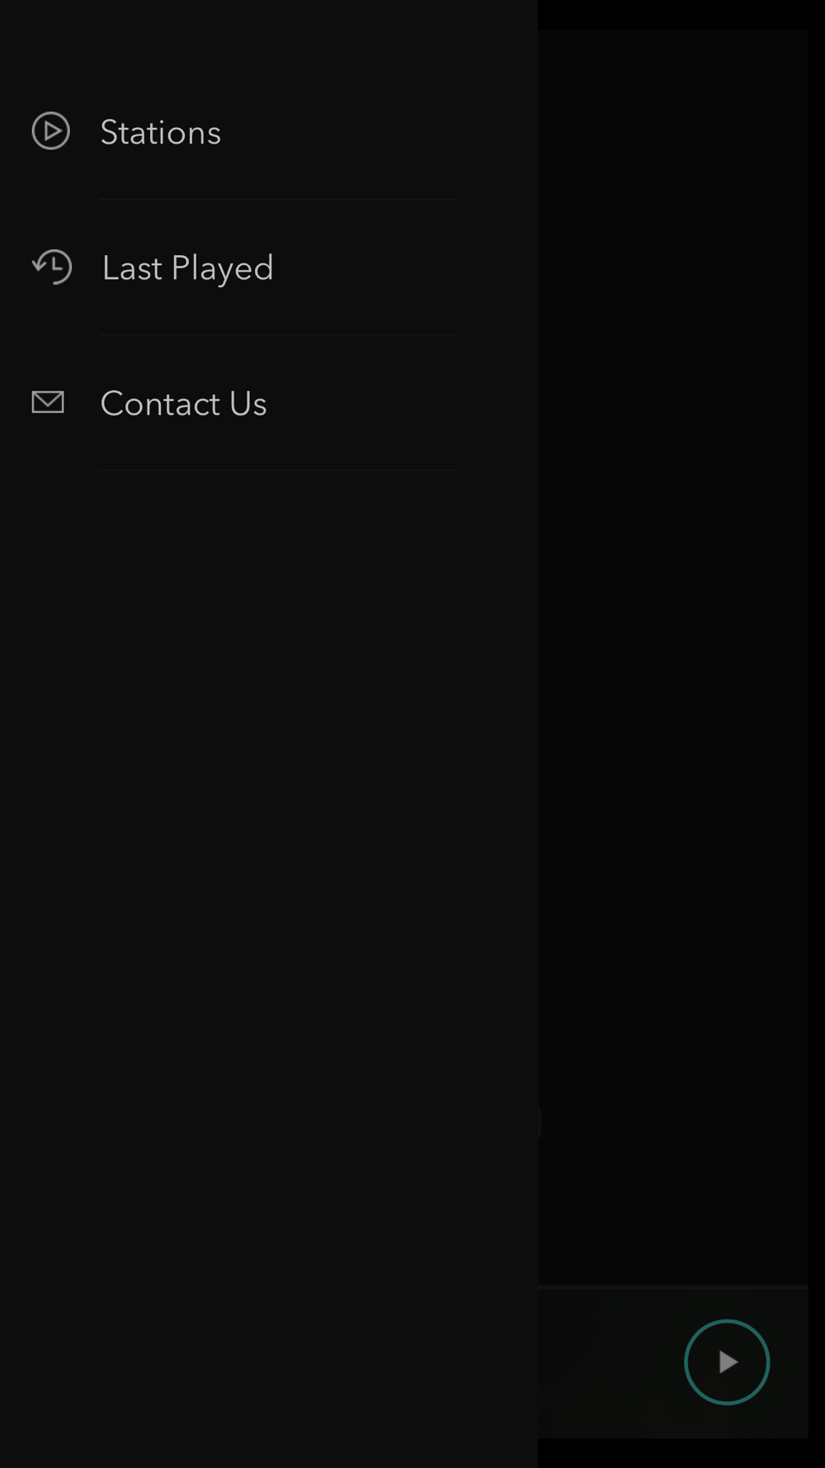Click the Last Played text label

point(187,268)
